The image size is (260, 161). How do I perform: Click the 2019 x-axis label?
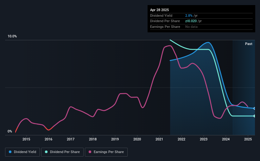coord(115,139)
